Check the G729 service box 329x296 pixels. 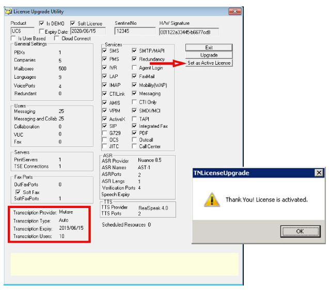click(105, 133)
